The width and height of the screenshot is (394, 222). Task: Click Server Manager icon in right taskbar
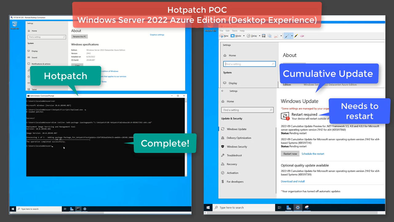point(289,208)
